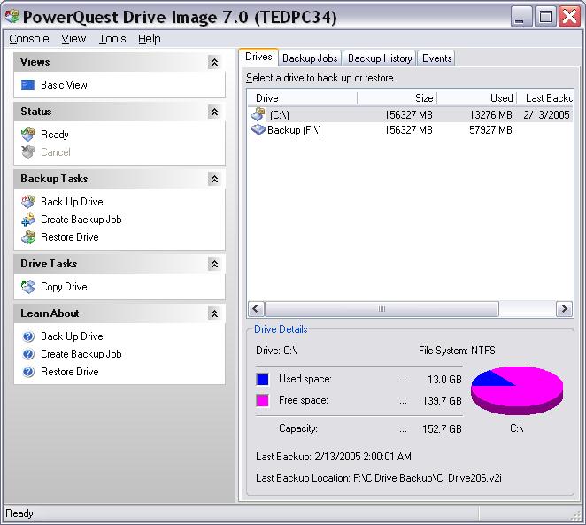The image size is (586, 525).
Task: Open the Help menu
Action: [x=149, y=38]
